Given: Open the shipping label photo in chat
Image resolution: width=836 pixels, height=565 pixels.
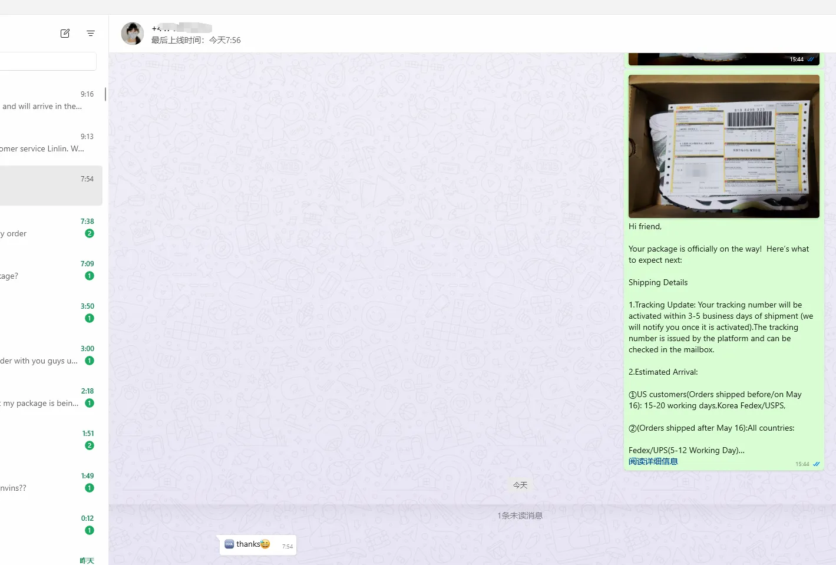Looking at the screenshot, I should click(723, 146).
